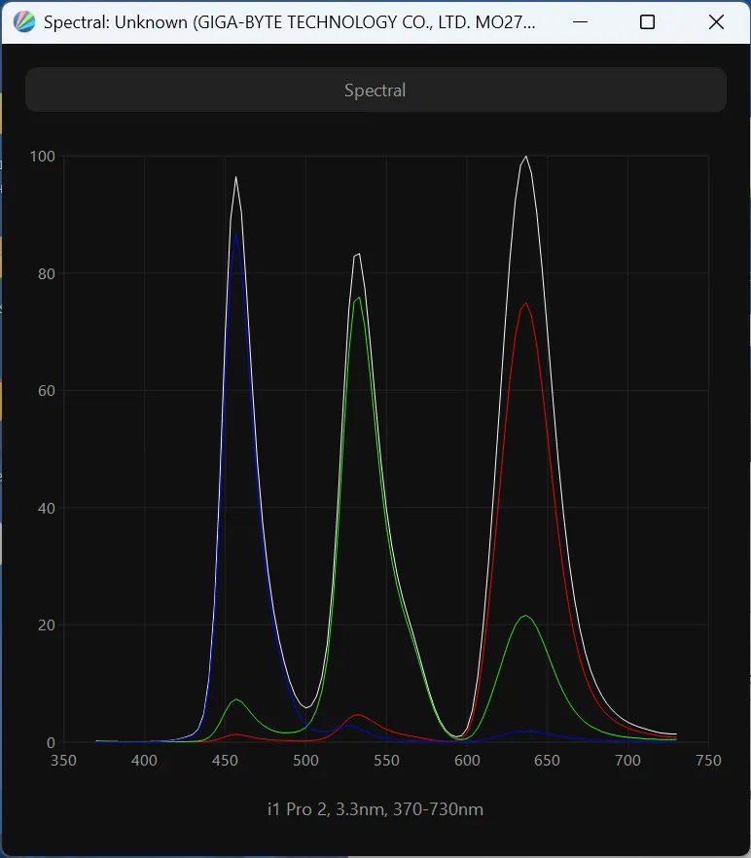Select the 550 label on the wavelength axis
Screen dimensions: 751x858
coord(386,761)
